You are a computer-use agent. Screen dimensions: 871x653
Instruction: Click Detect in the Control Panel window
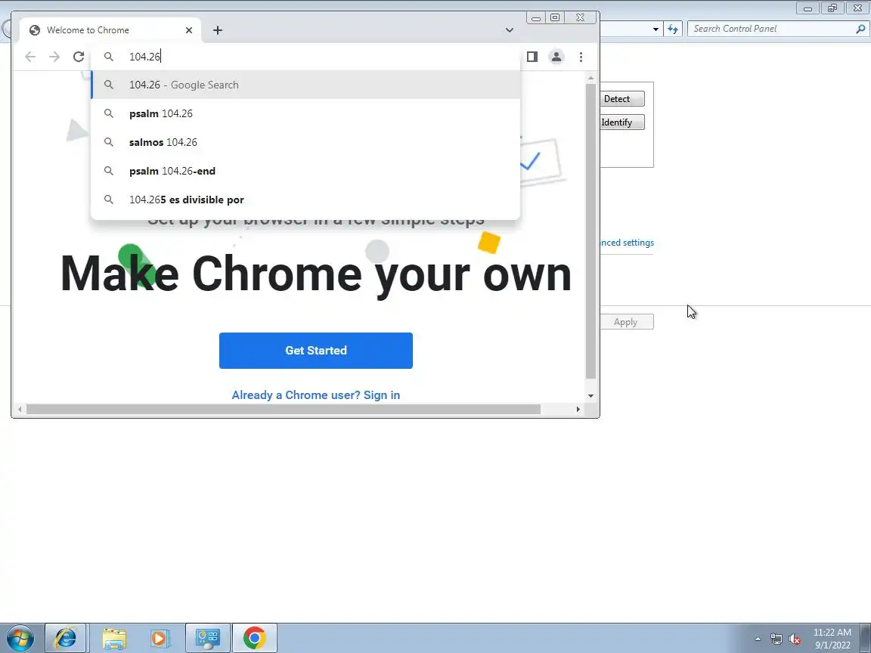[621, 99]
